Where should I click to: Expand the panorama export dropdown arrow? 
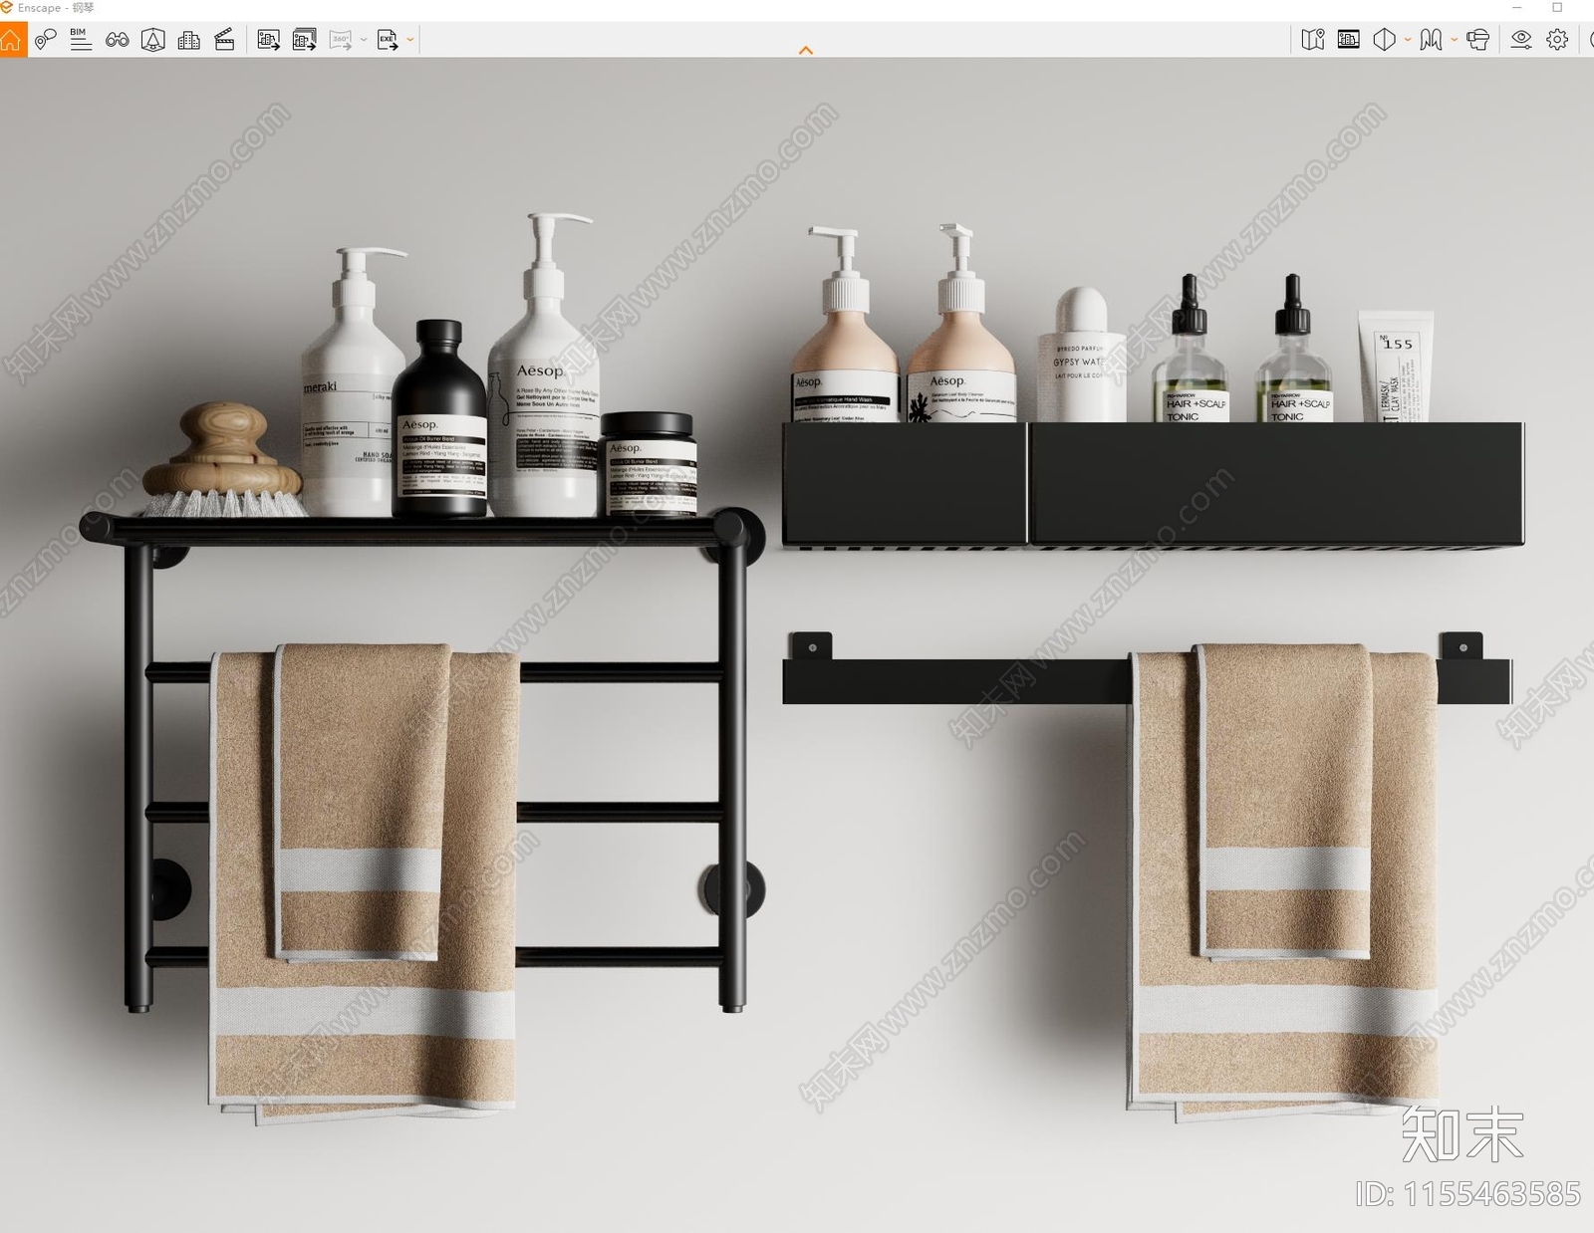coord(364,40)
